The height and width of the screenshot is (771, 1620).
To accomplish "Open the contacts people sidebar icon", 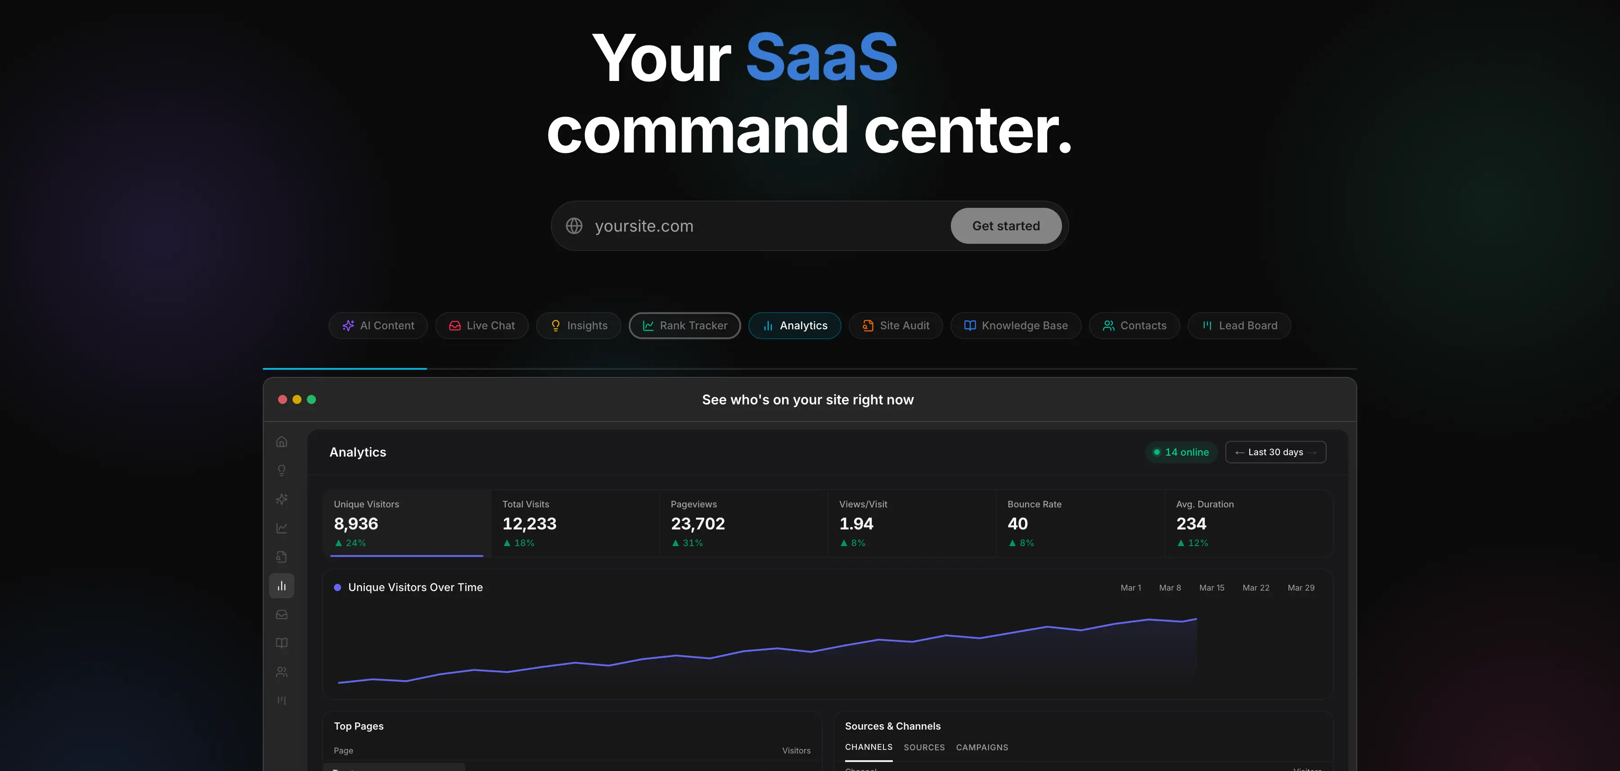I will click(282, 672).
